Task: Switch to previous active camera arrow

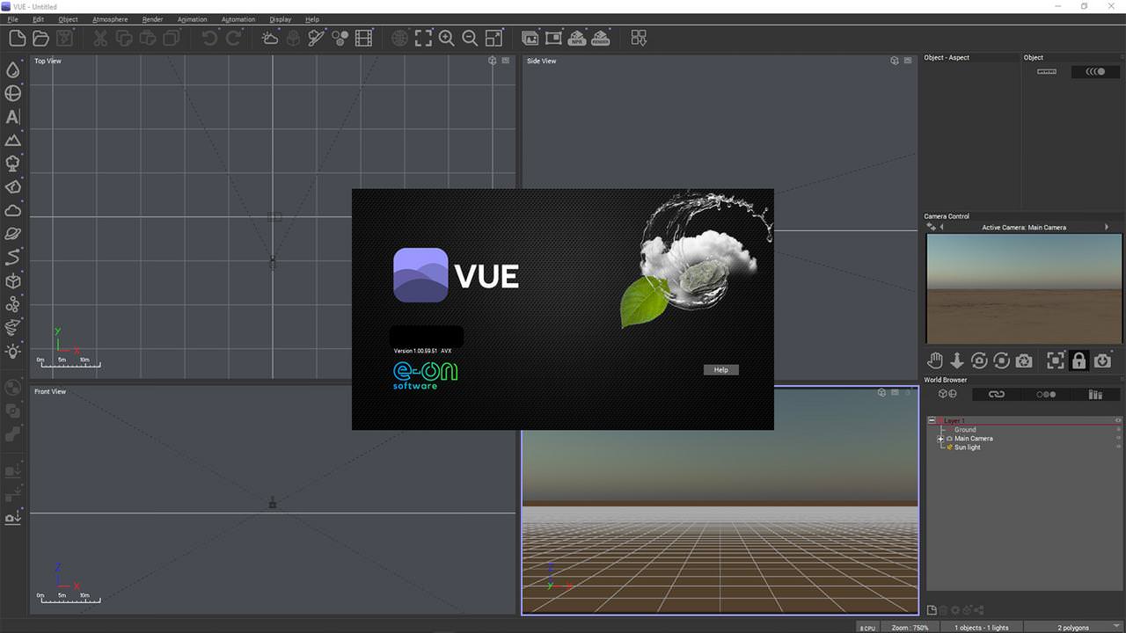Action: 941,227
